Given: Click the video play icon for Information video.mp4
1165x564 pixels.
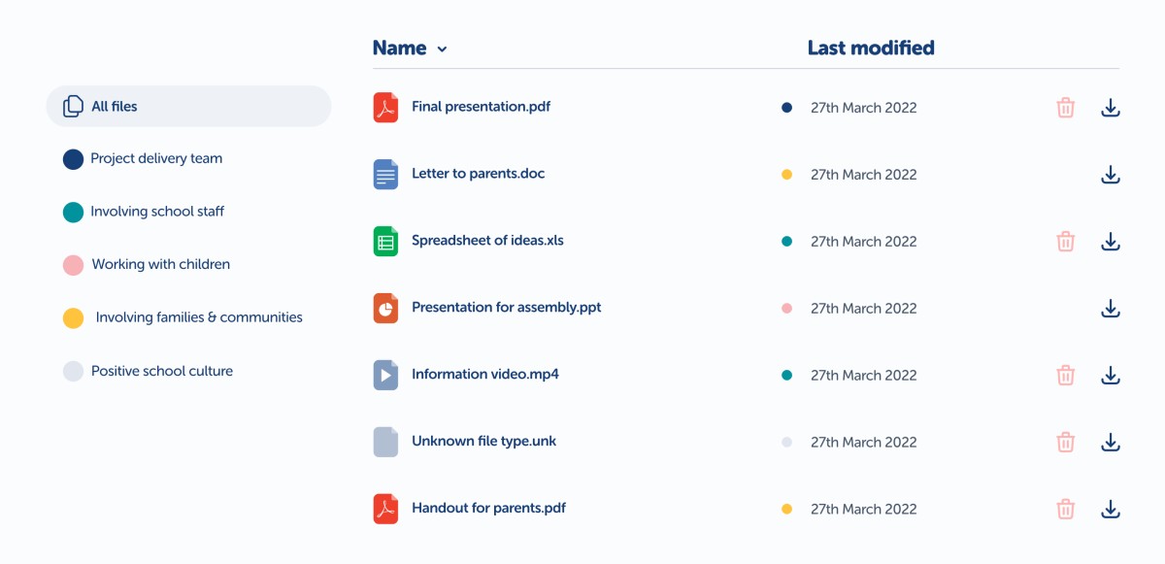Looking at the screenshot, I should click(384, 375).
